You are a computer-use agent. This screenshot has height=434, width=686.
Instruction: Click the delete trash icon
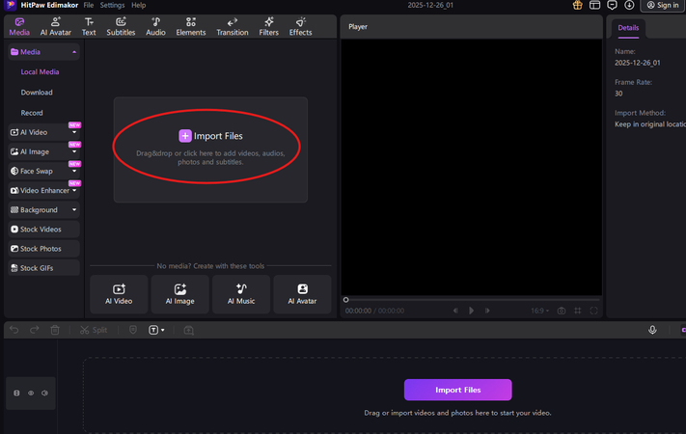(55, 330)
